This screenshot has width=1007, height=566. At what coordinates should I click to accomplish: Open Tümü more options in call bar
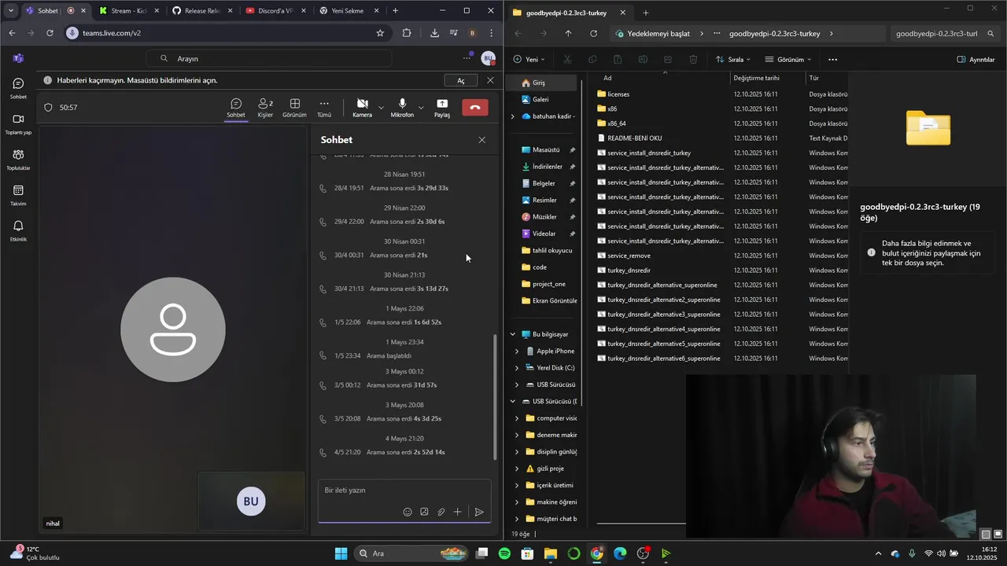(324, 108)
